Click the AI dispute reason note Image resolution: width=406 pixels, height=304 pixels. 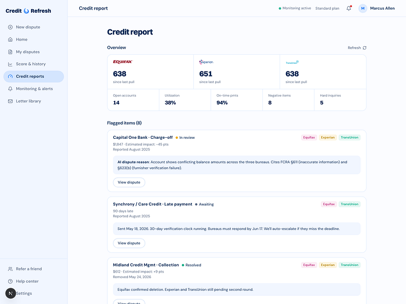(x=236, y=165)
